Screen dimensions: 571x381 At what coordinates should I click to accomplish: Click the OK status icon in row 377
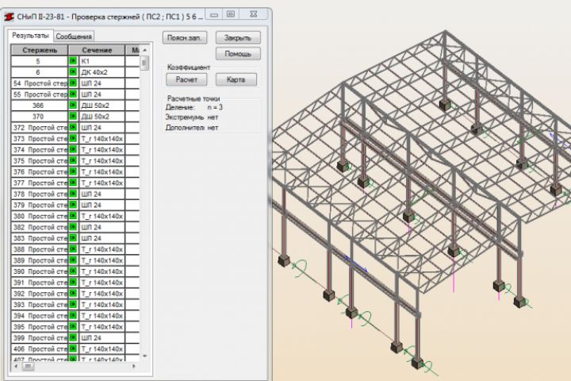pyautogui.click(x=73, y=183)
